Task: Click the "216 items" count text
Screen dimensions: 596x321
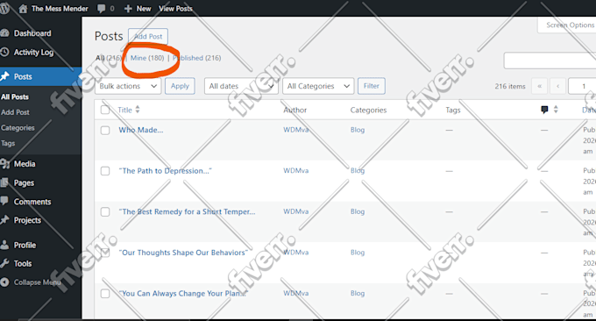Action: coord(510,86)
